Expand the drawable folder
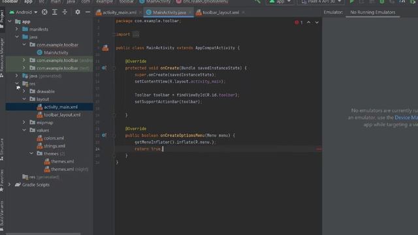Viewport: 418px width, 235px height. click(24, 91)
